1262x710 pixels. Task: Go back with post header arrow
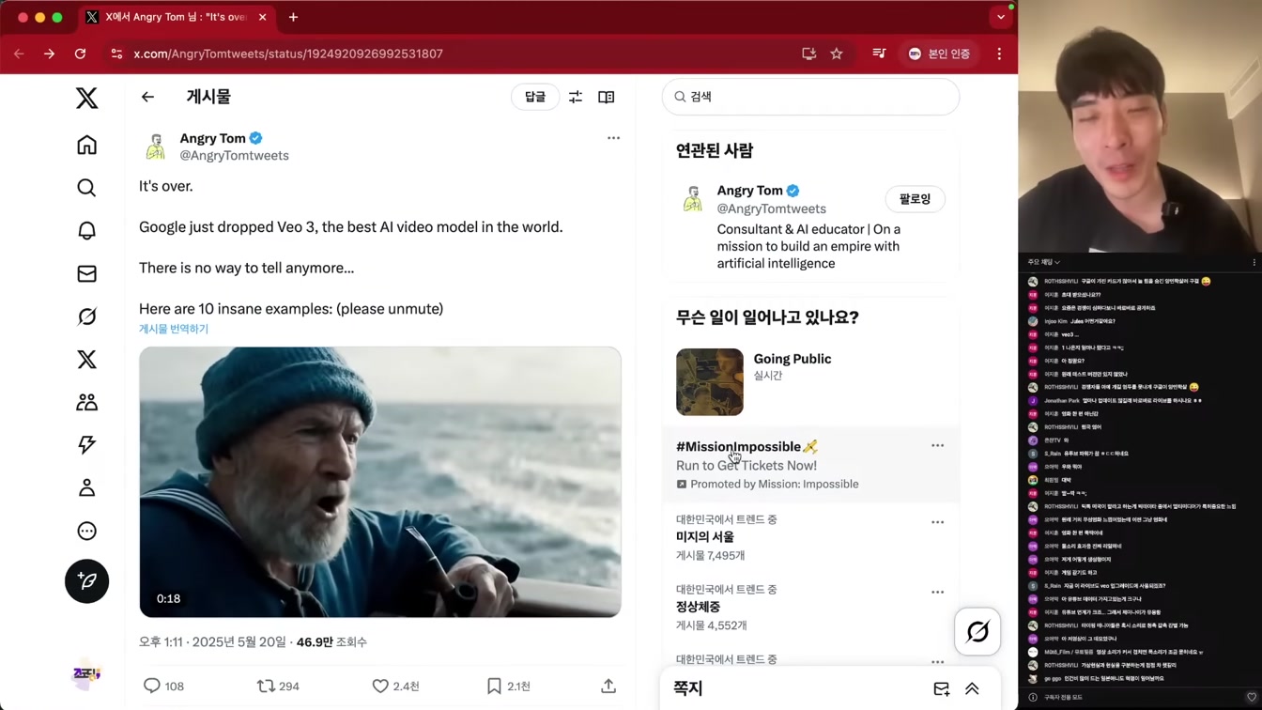(147, 97)
